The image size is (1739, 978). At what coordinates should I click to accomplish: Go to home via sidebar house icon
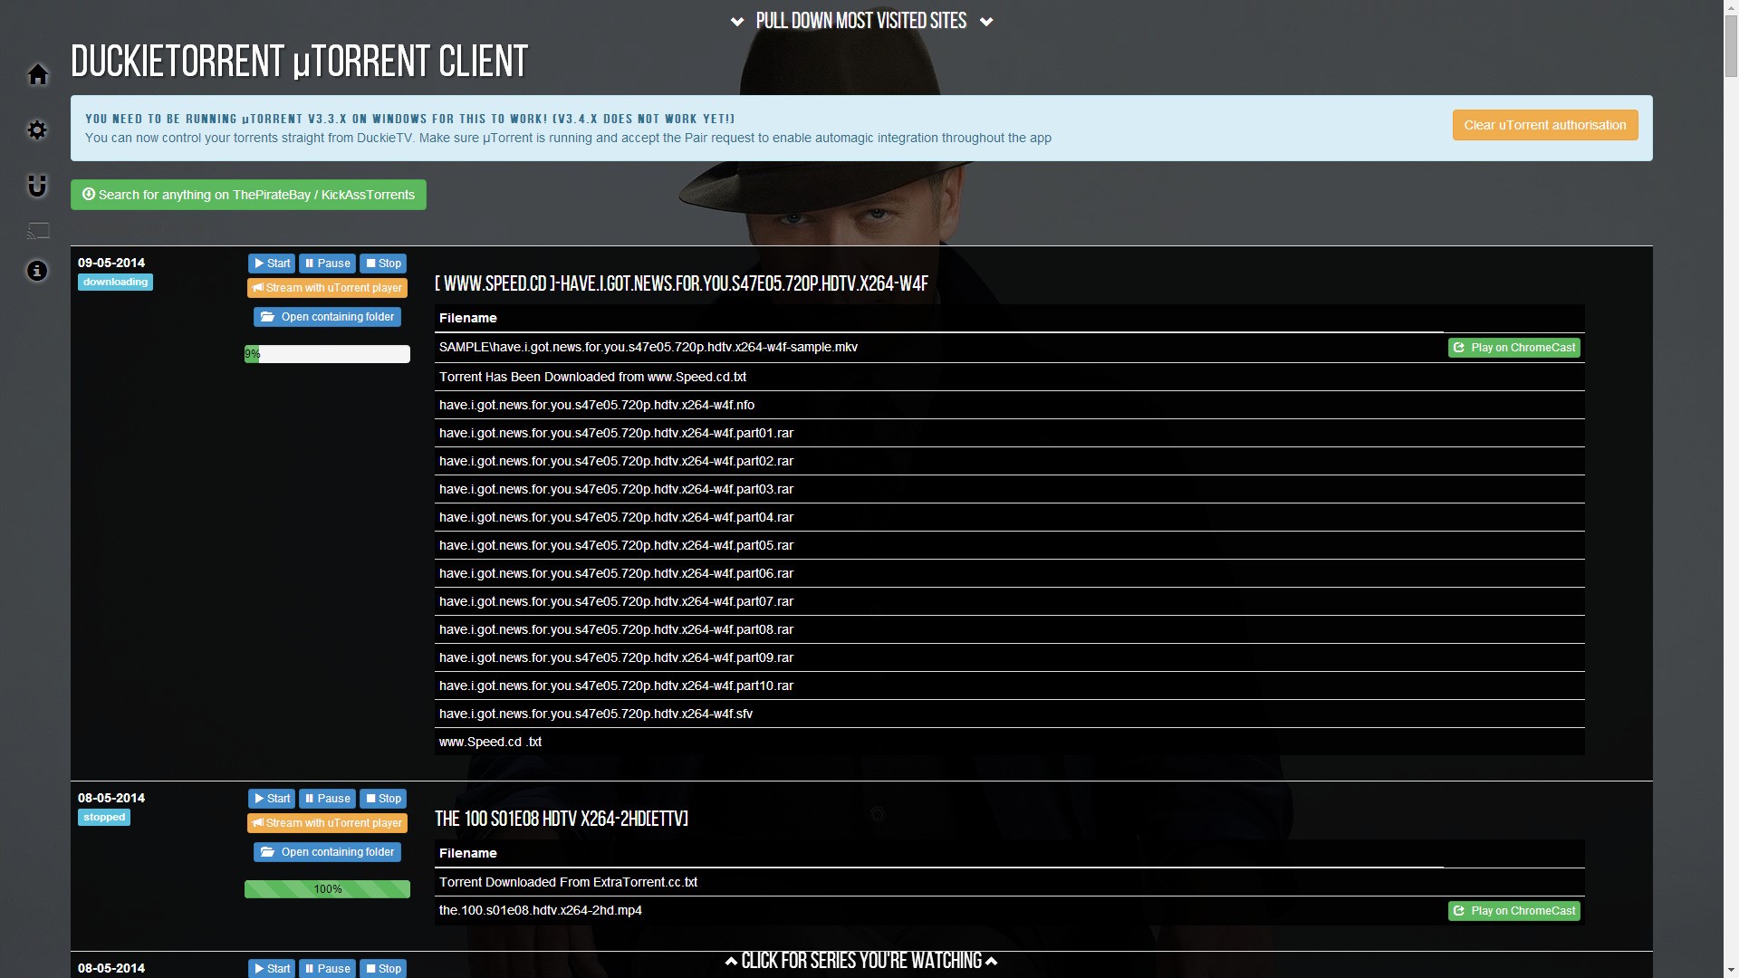[37, 74]
